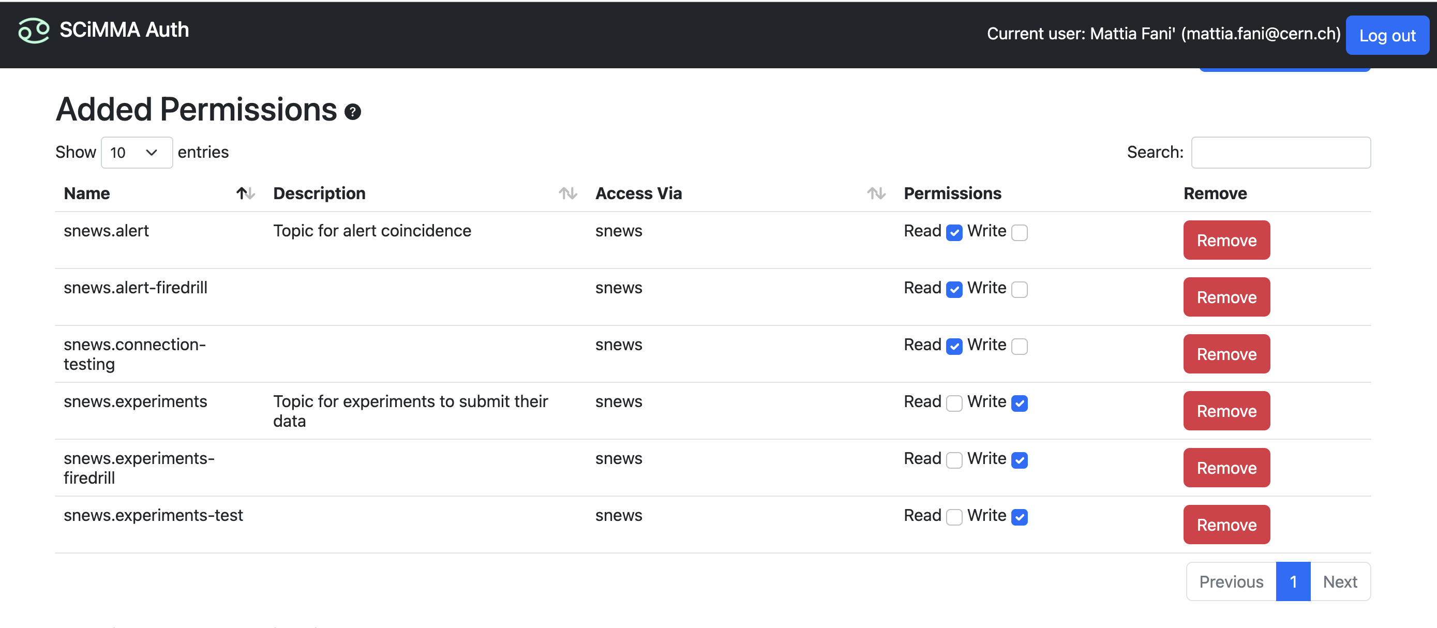Select page 1 in pagination
This screenshot has width=1437, height=628.
coord(1293,582)
